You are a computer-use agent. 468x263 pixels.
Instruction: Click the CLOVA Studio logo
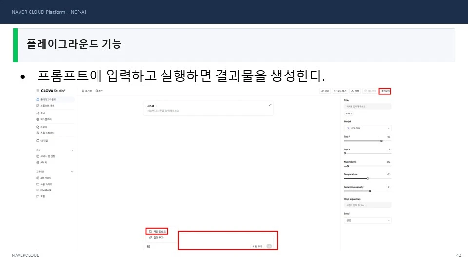53,91
